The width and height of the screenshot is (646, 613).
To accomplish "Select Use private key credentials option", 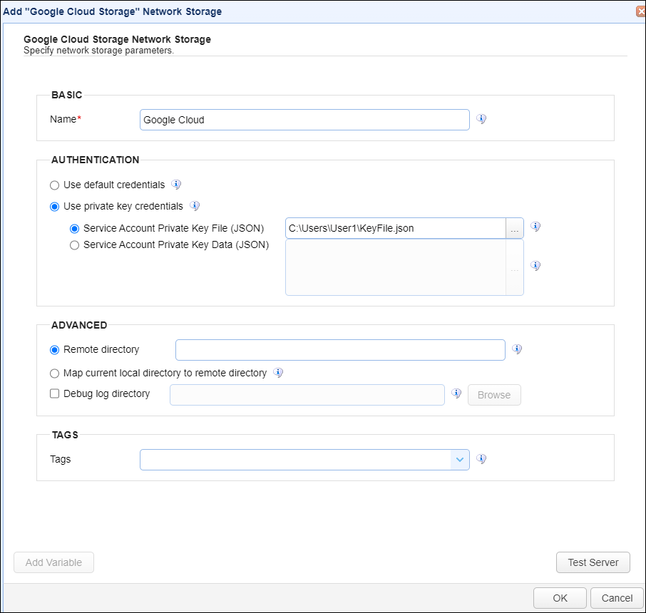I will (x=54, y=207).
